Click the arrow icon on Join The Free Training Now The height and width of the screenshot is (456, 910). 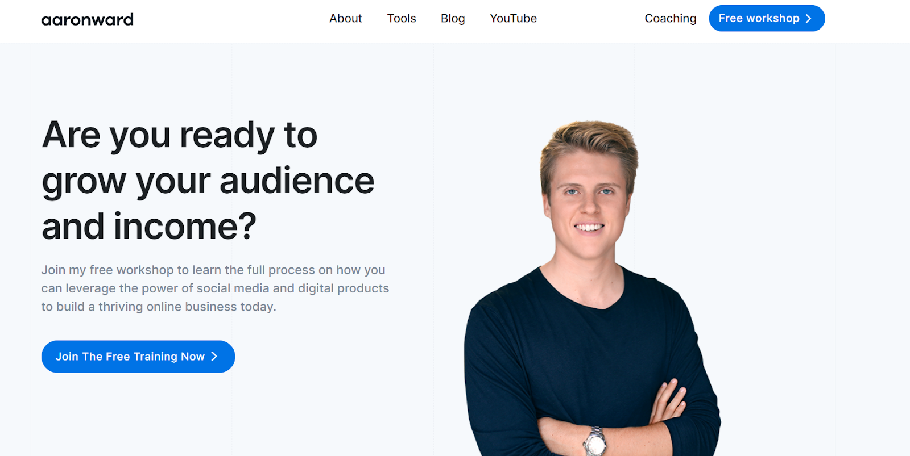tap(214, 357)
